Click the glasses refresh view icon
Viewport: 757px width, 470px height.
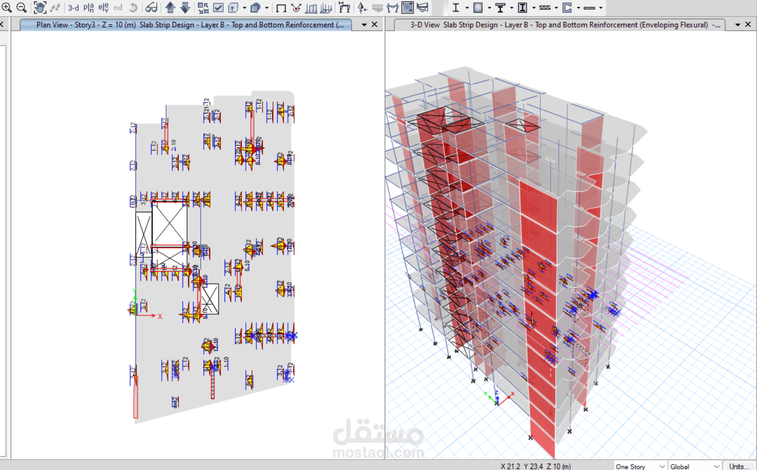pos(151,7)
